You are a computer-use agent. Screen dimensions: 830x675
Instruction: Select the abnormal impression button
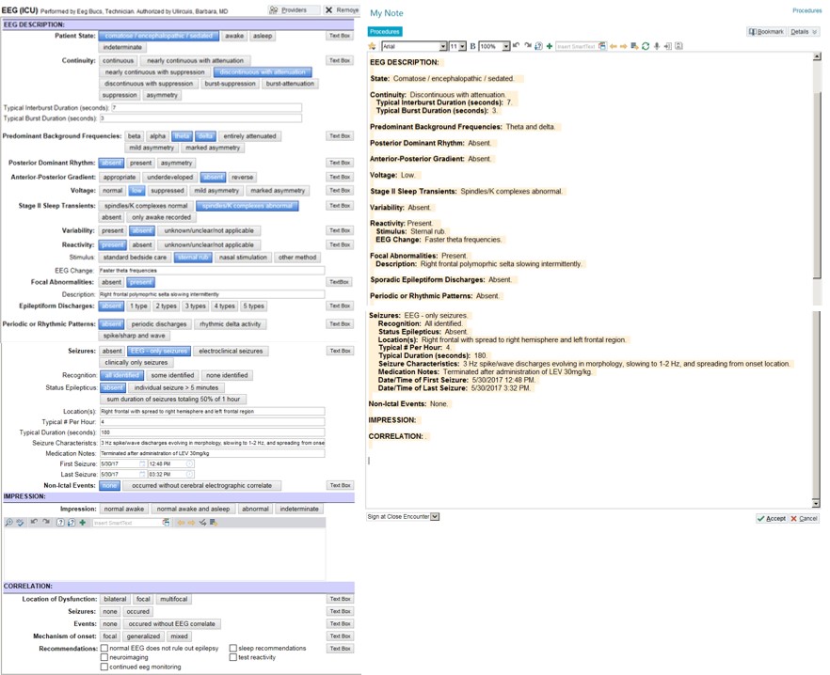253,509
